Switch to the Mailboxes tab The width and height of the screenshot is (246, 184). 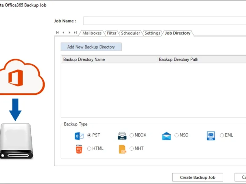point(92,33)
